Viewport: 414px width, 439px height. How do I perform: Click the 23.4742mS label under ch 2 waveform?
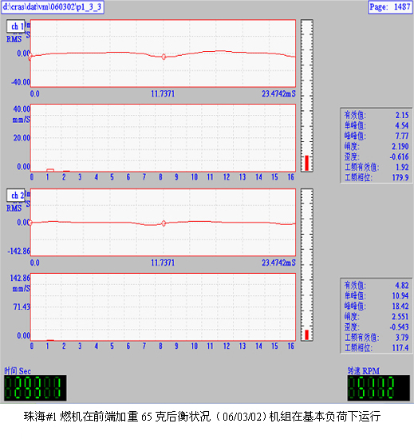278,263
